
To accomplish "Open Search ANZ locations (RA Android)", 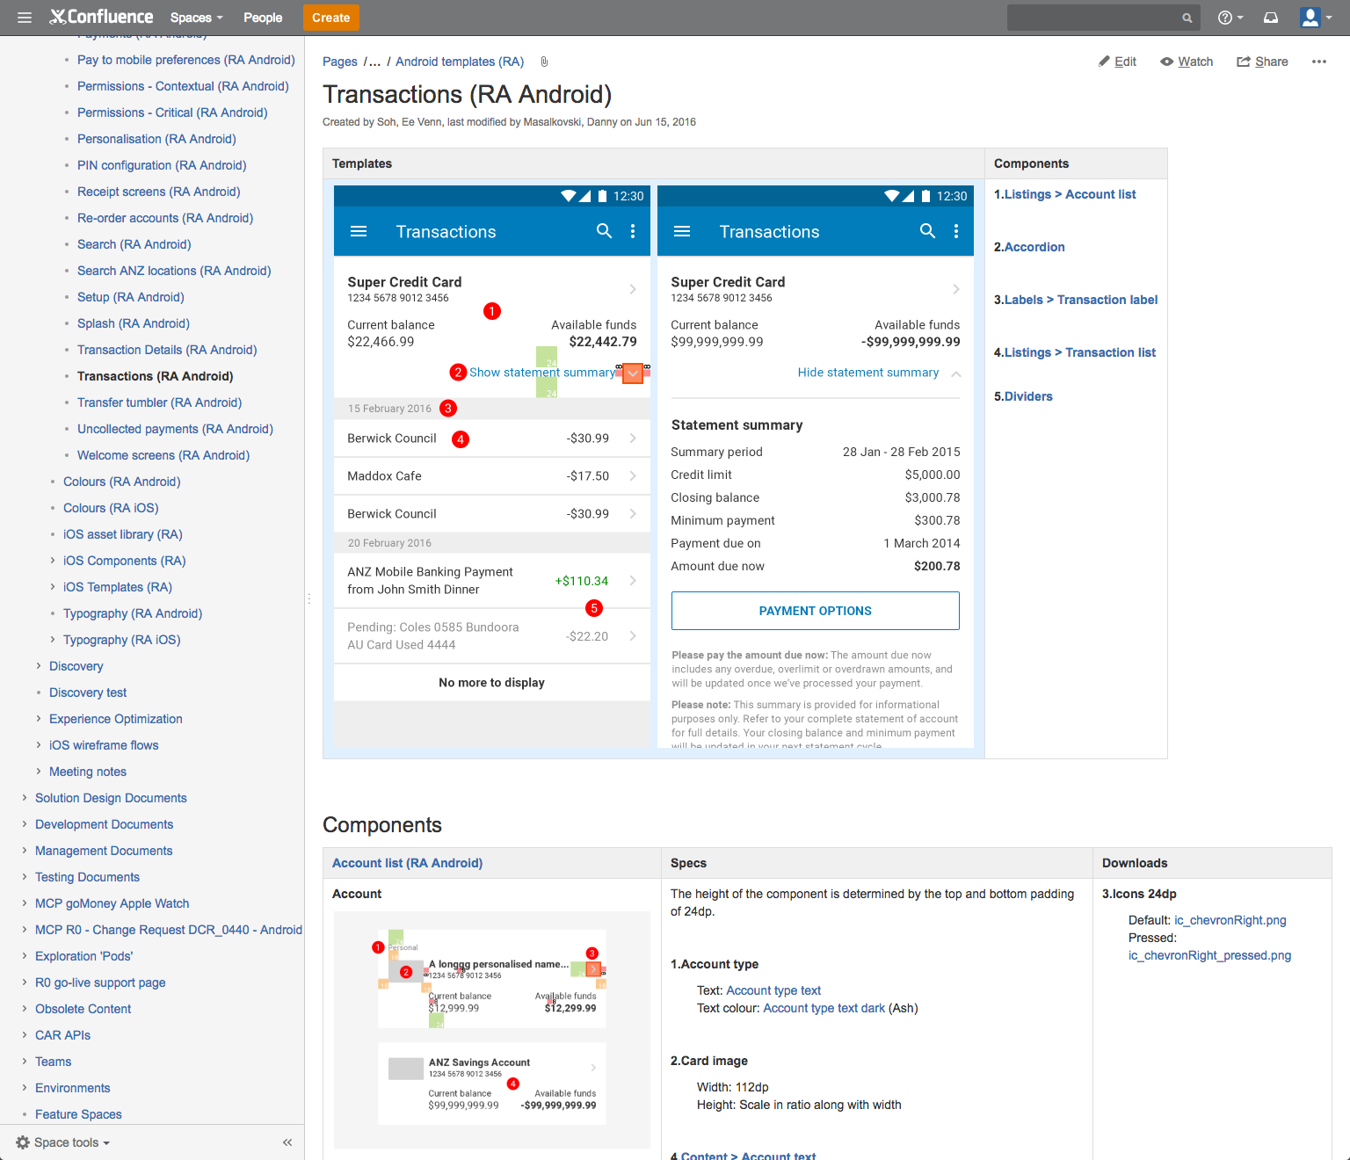I will pyautogui.click(x=174, y=271).
